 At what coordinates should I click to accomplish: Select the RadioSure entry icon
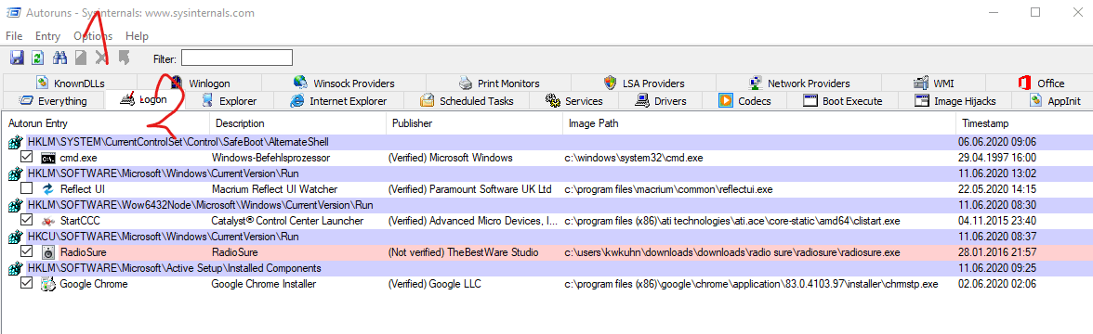pyautogui.click(x=48, y=252)
